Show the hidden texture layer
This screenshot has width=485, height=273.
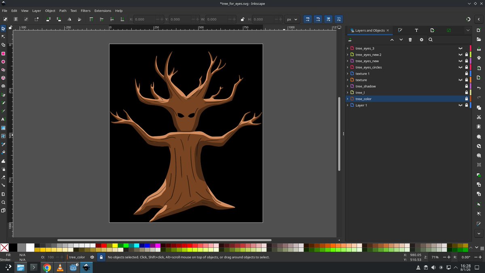tap(460, 80)
